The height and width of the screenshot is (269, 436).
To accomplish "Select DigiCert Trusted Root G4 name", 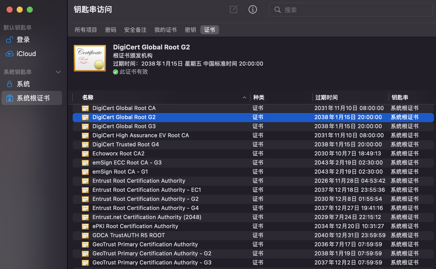I will [x=126, y=144].
